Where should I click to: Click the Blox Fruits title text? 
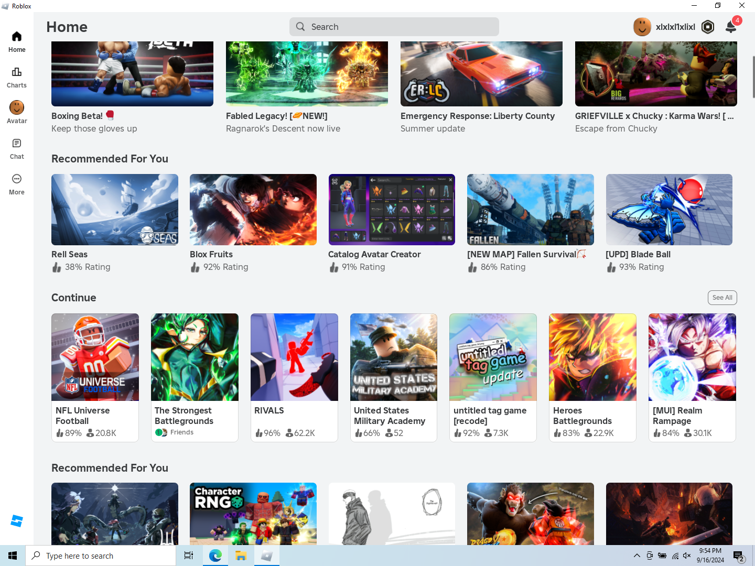(211, 254)
